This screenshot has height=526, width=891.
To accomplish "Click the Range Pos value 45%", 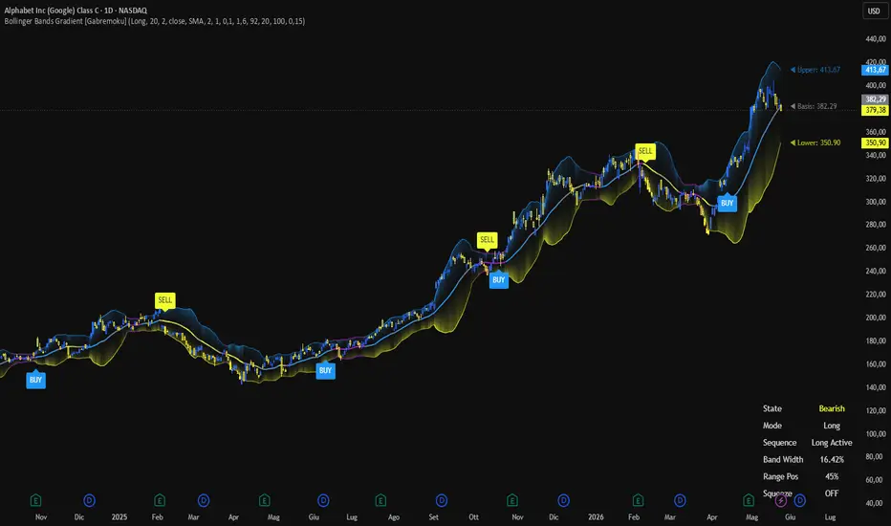I will pyautogui.click(x=832, y=476).
